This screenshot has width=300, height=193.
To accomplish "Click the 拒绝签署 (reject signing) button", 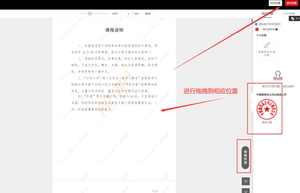I will tap(276, 3).
